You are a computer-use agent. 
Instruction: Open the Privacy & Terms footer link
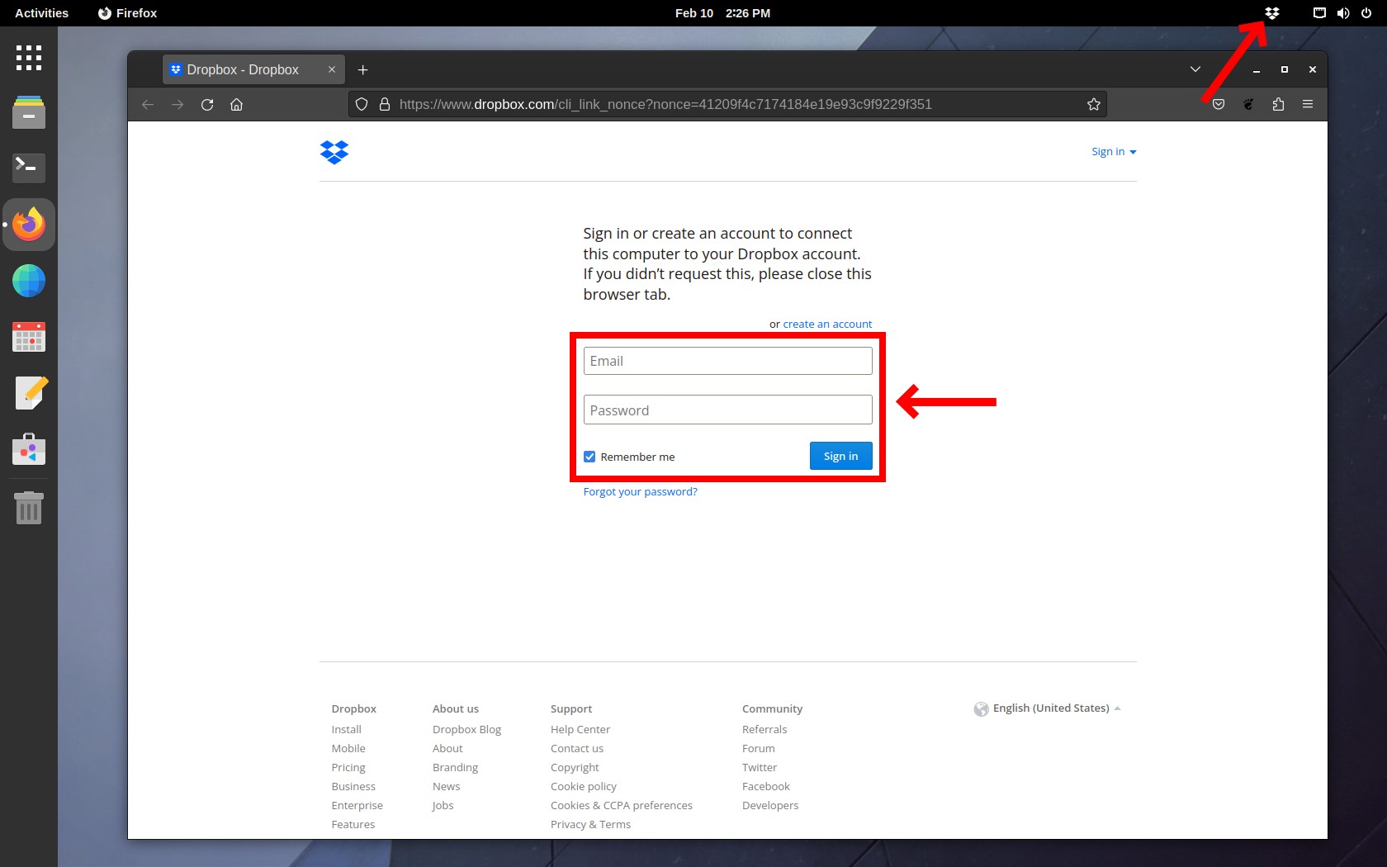click(590, 825)
